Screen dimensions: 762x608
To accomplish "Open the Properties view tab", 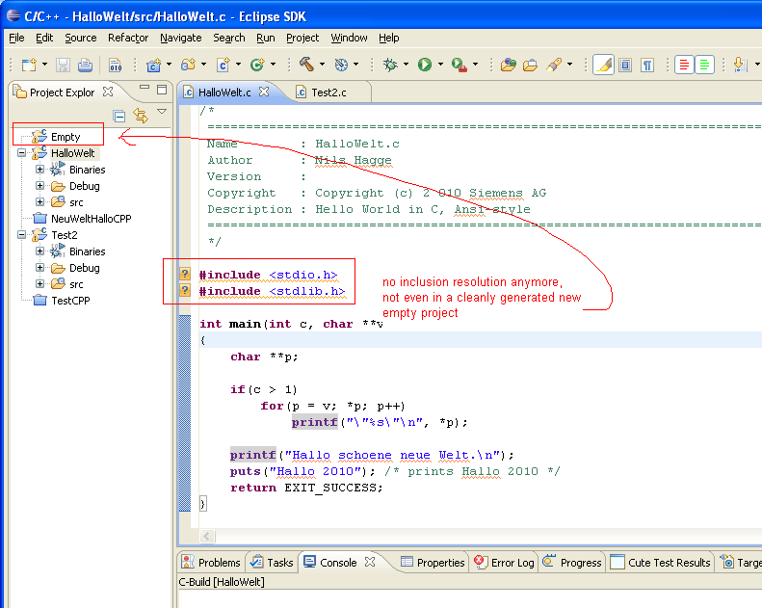I will (433, 563).
